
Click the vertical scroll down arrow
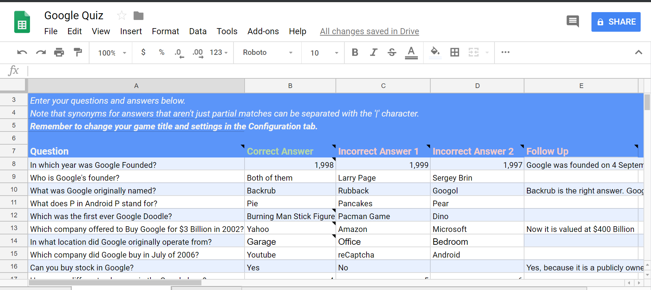click(647, 275)
